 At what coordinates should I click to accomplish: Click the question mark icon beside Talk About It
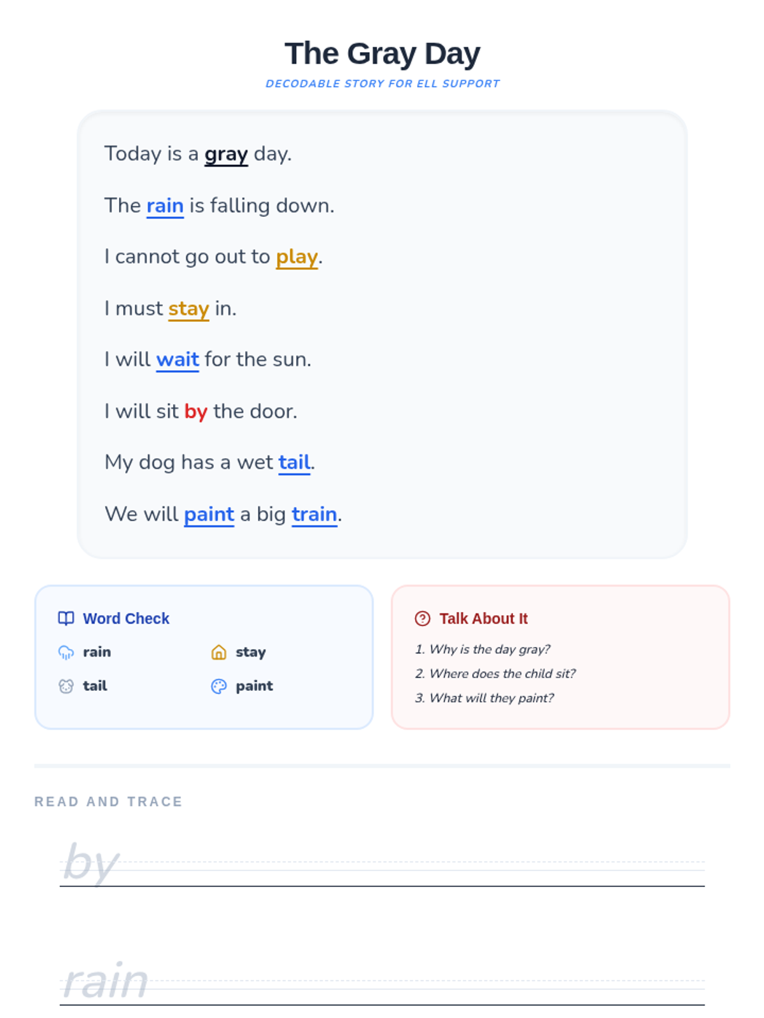[423, 618]
